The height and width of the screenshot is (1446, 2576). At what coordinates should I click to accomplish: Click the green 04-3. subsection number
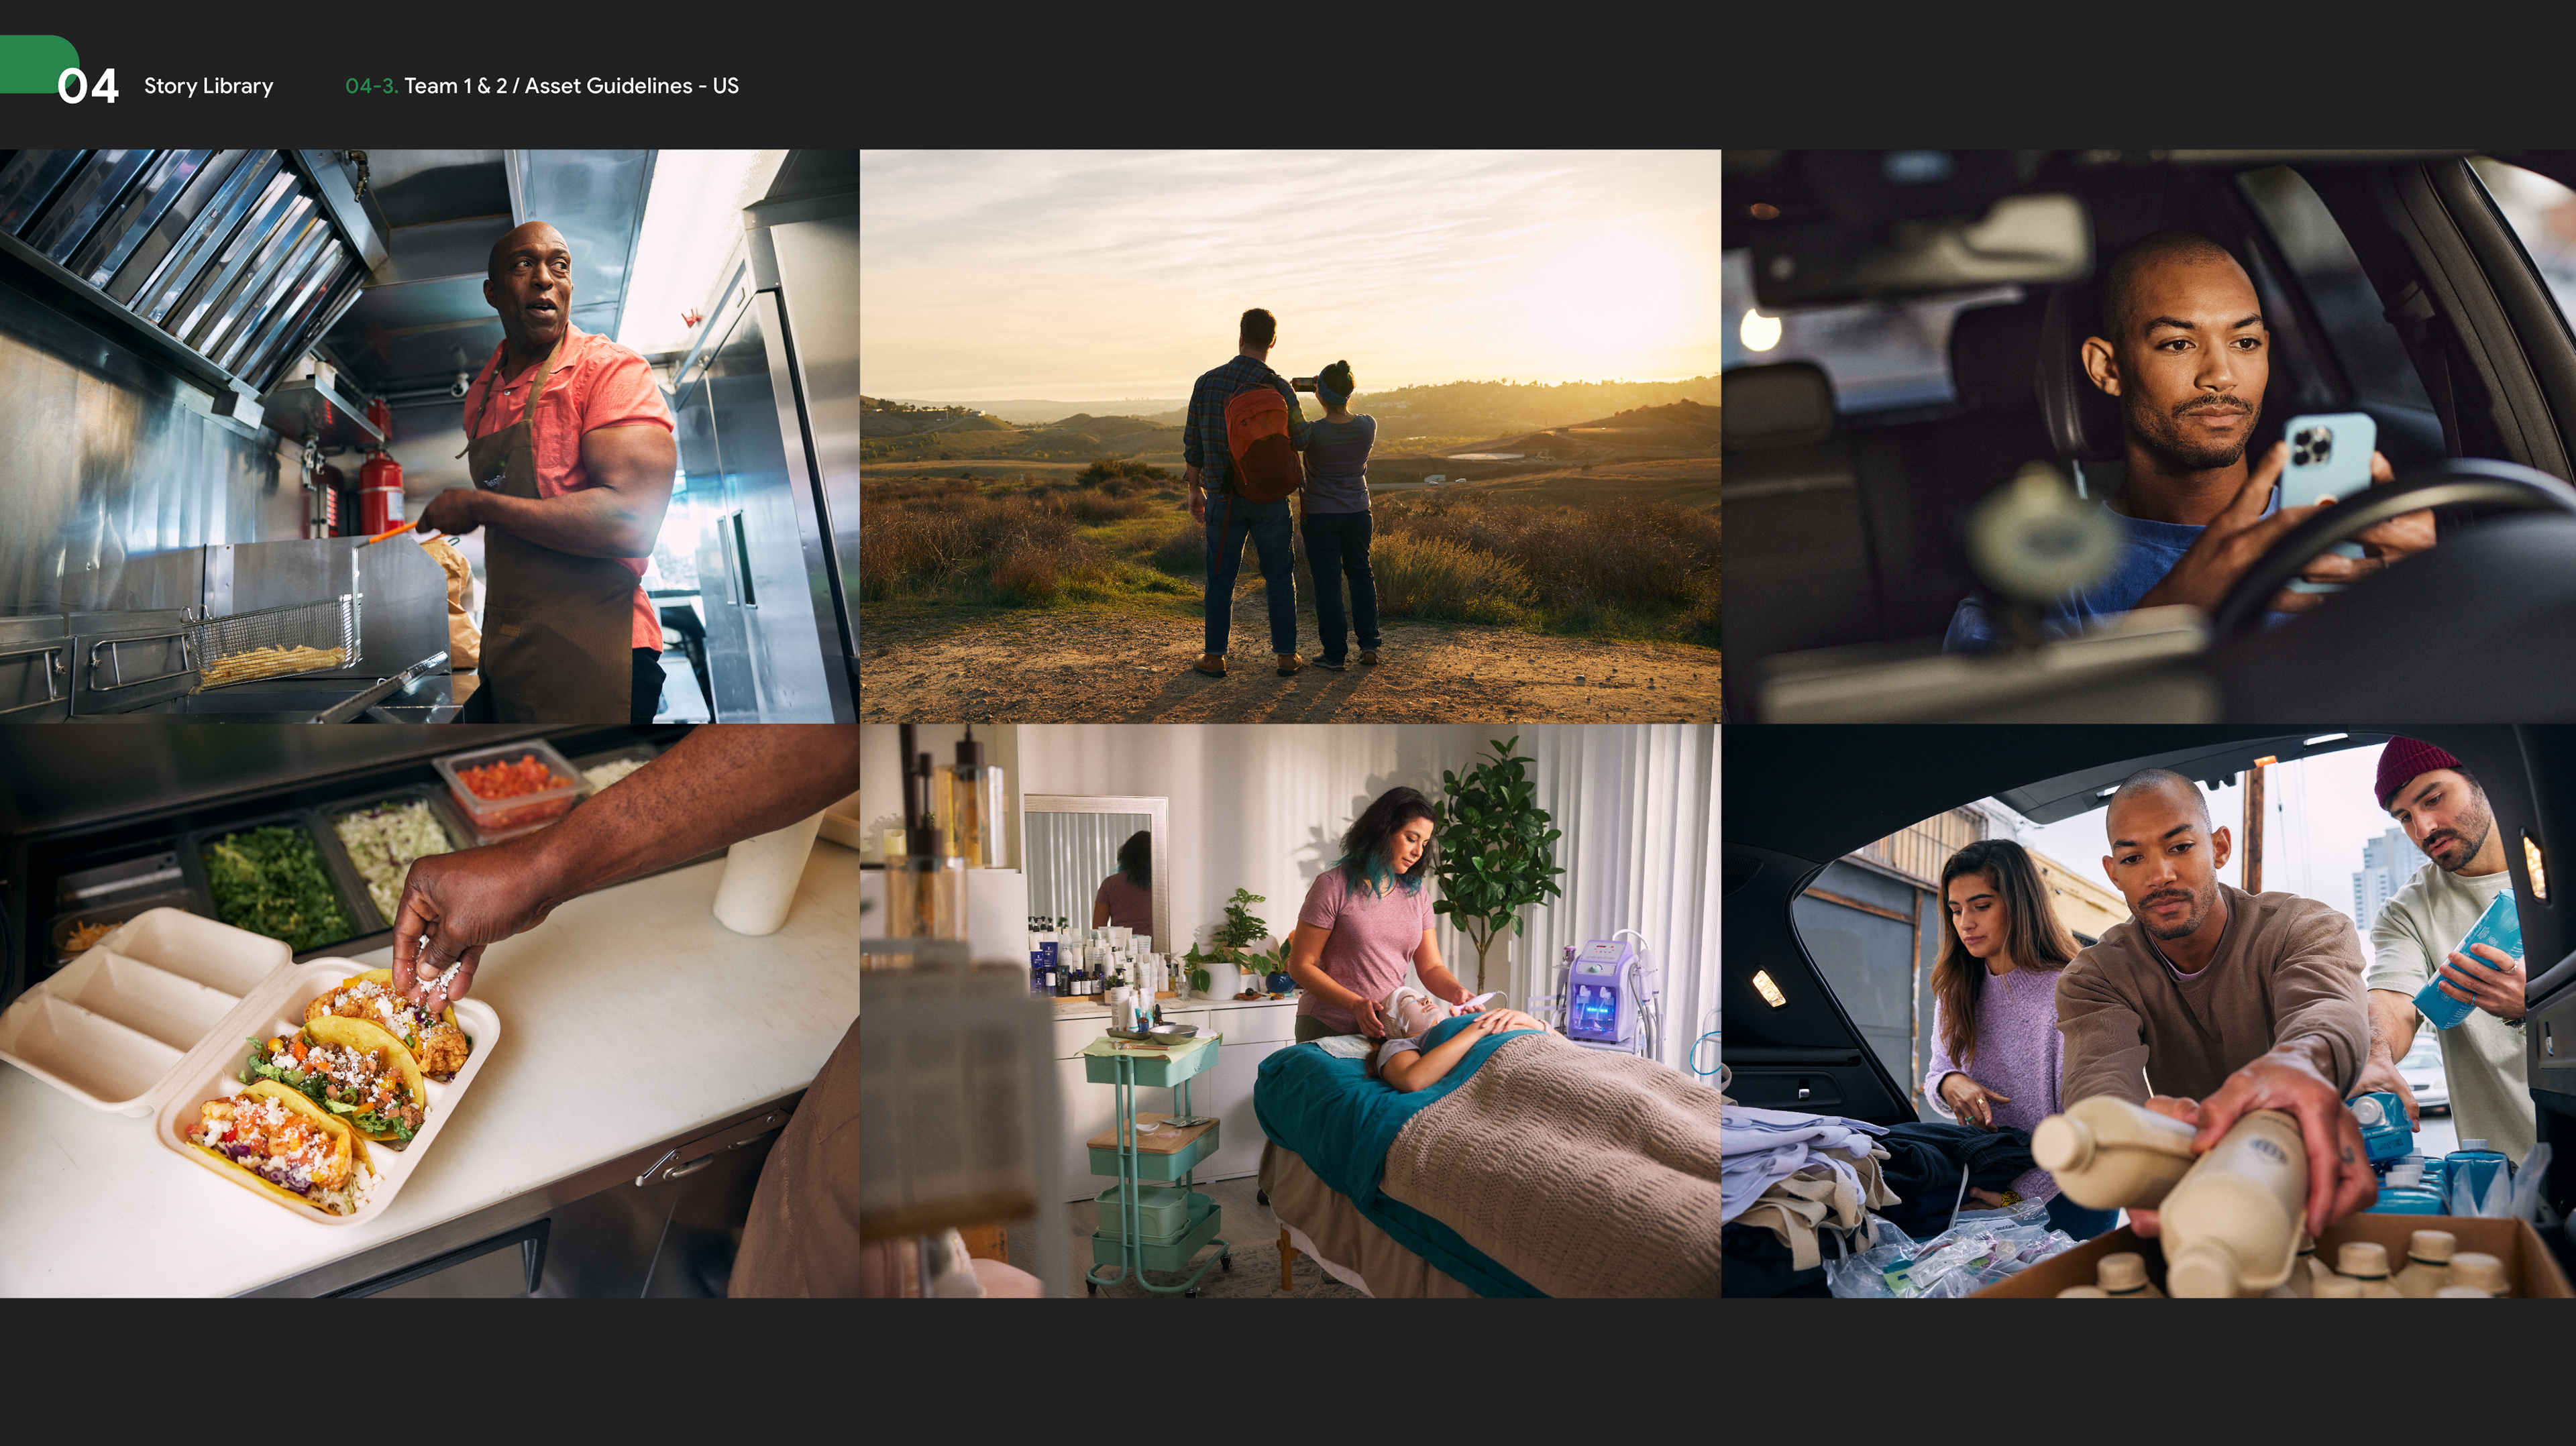pos(371,86)
